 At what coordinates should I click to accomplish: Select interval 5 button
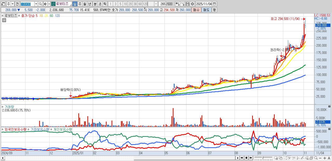120,4
